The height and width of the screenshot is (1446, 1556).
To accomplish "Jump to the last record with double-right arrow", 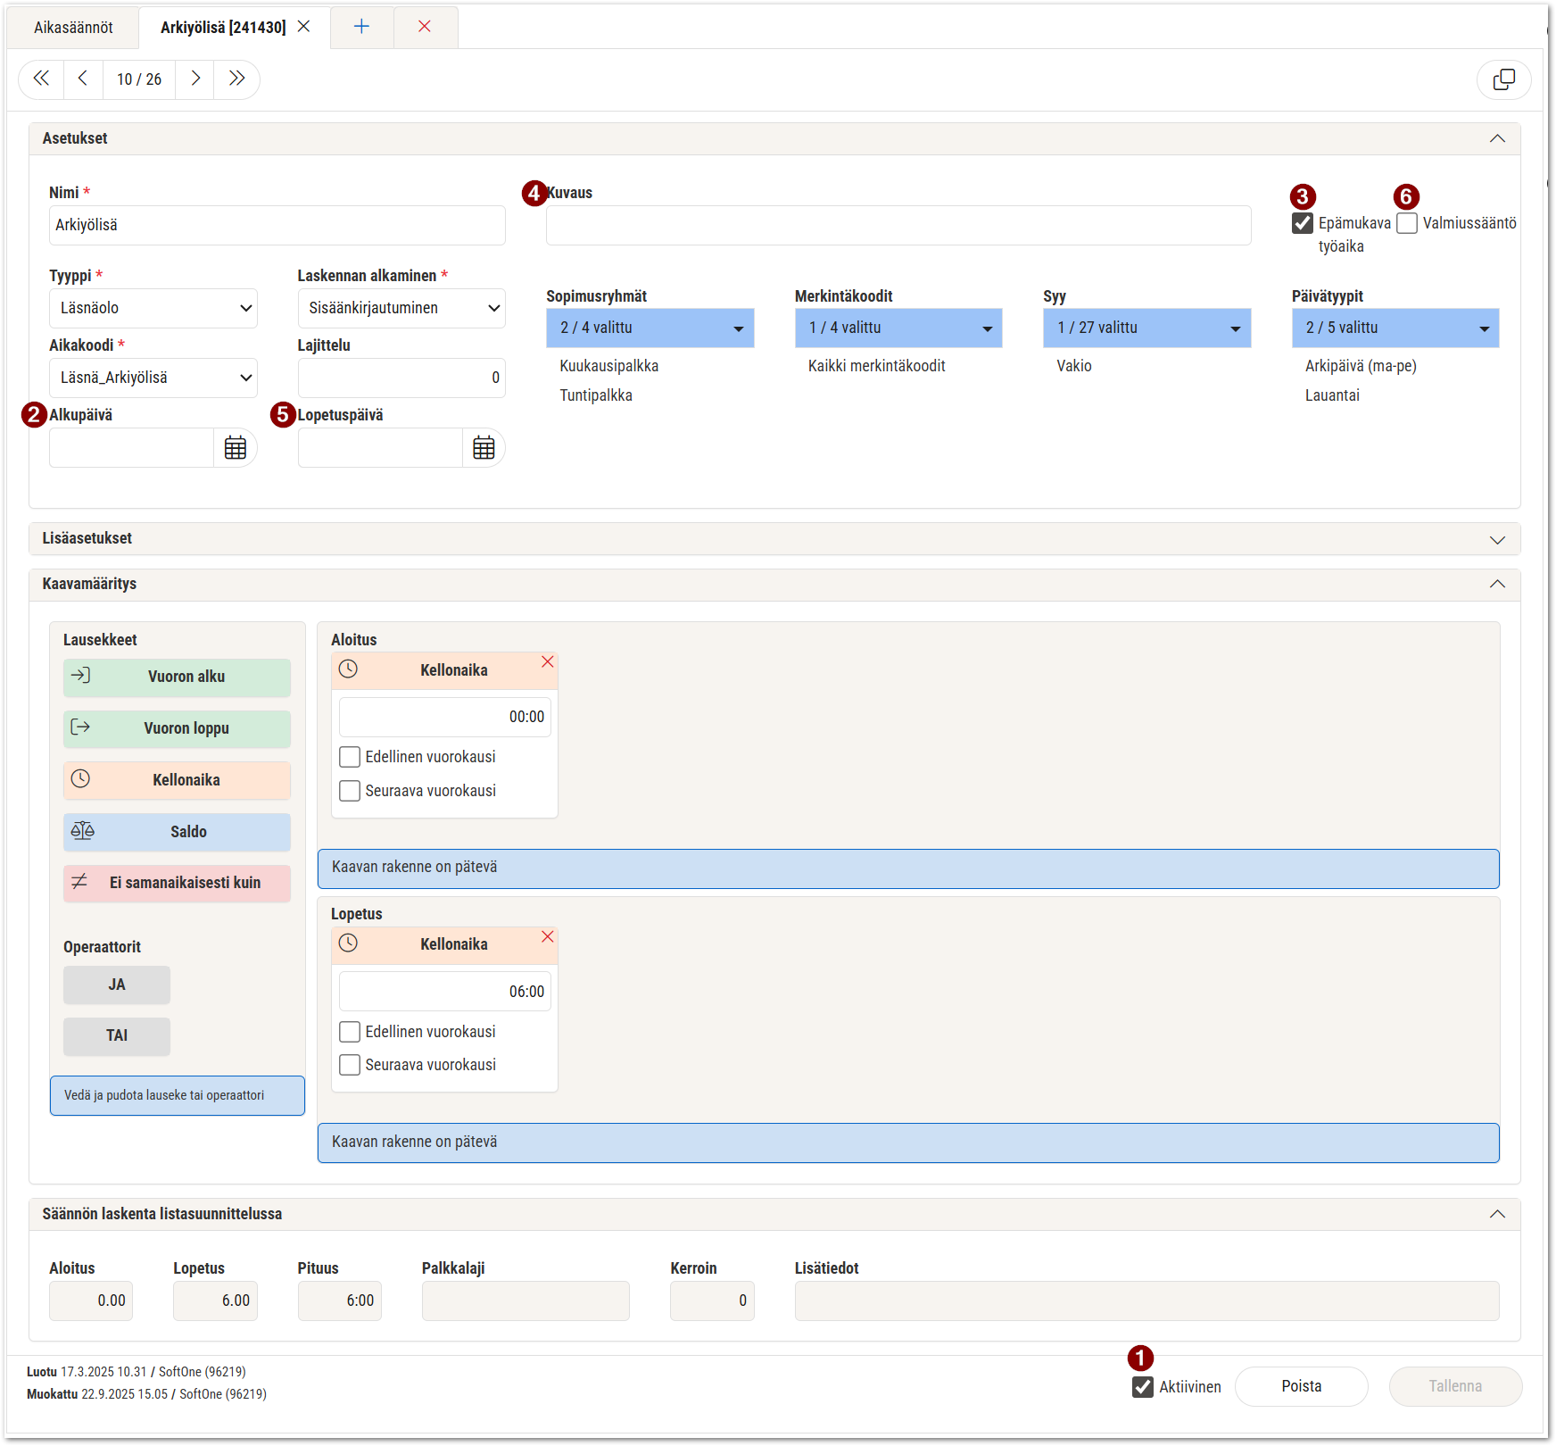I will coord(236,79).
